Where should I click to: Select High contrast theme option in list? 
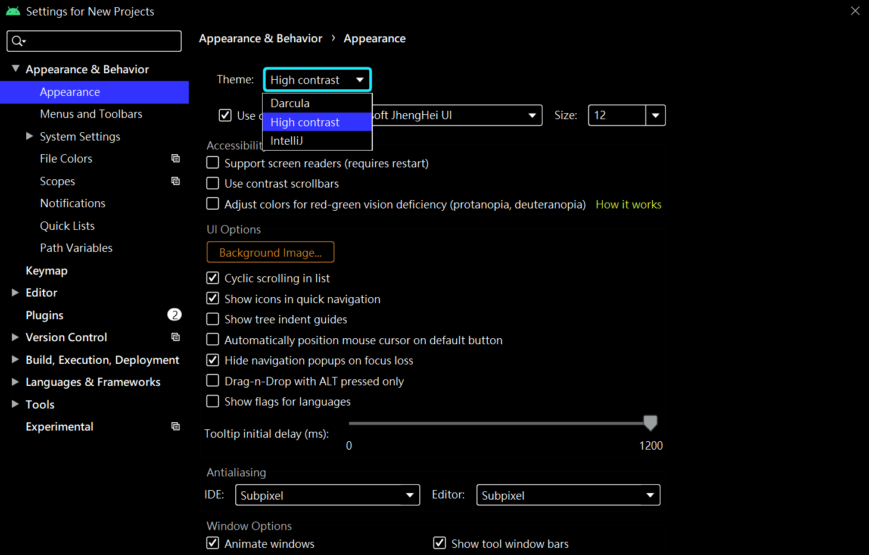tap(317, 122)
